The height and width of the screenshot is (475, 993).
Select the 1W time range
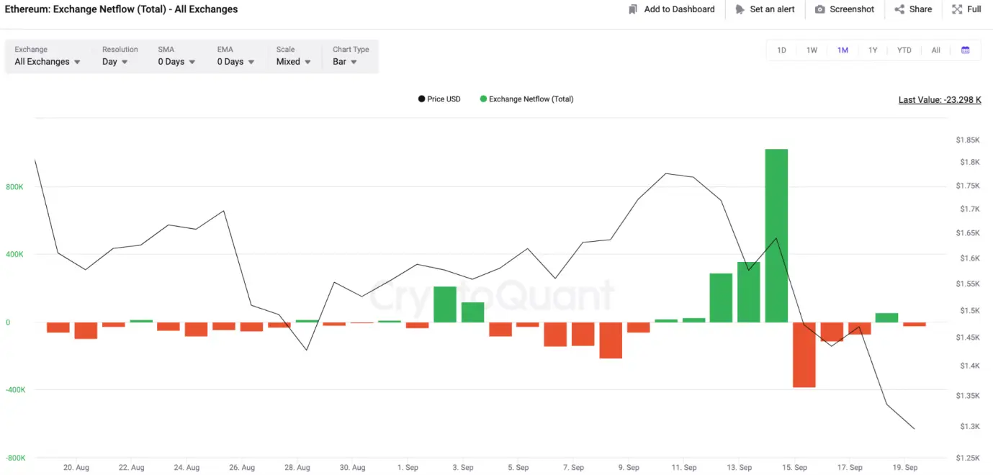pos(812,50)
